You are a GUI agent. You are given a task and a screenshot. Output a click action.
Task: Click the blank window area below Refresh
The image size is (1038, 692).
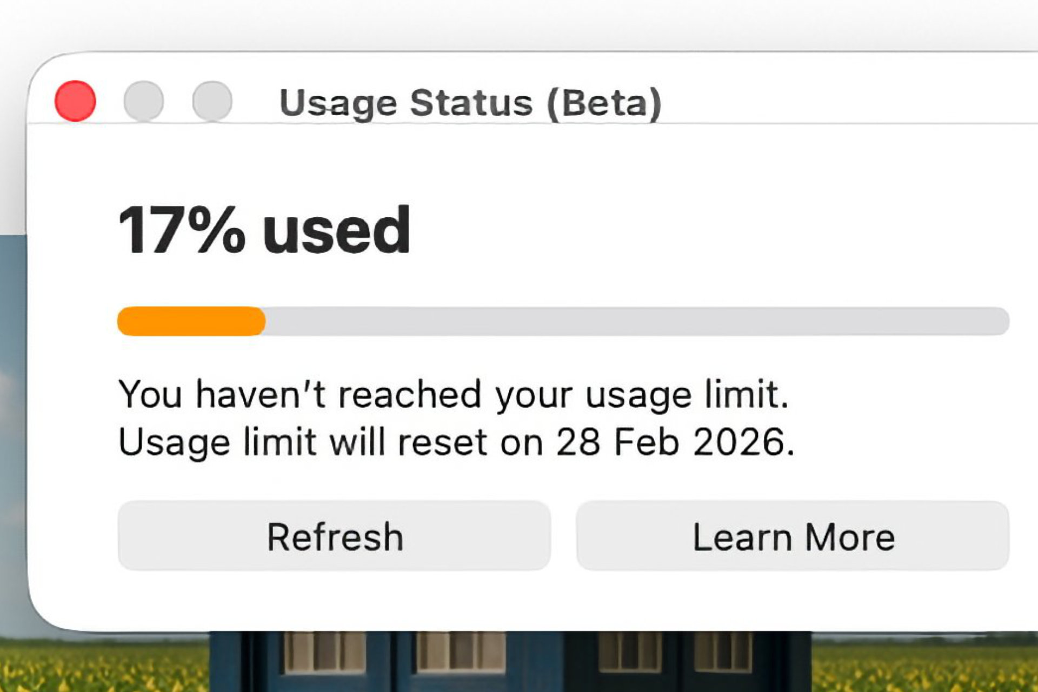coord(334,600)
